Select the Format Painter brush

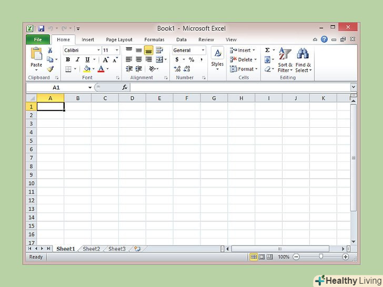[51, 69]
